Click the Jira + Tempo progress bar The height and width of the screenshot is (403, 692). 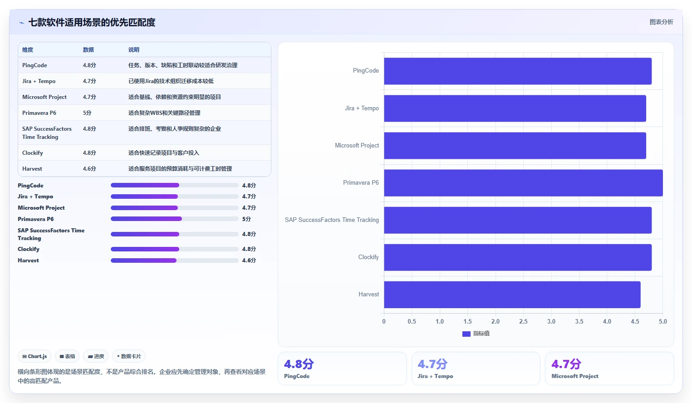click(175, 197)
